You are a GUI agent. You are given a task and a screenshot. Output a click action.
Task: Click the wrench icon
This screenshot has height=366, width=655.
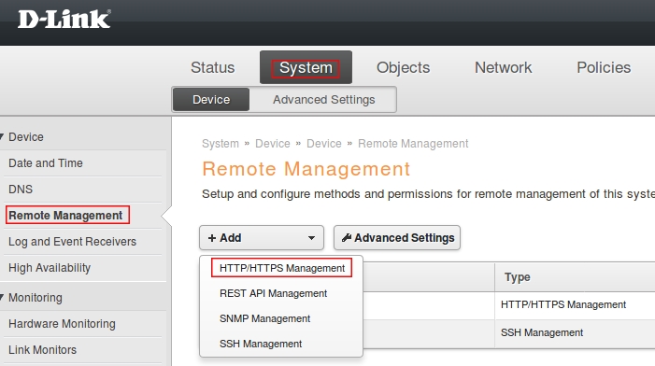tap(347, 238)
